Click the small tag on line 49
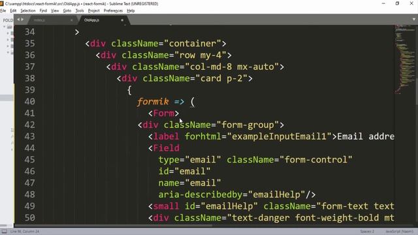The width and height of the screenshot is (418, 235). pos(166,206)
